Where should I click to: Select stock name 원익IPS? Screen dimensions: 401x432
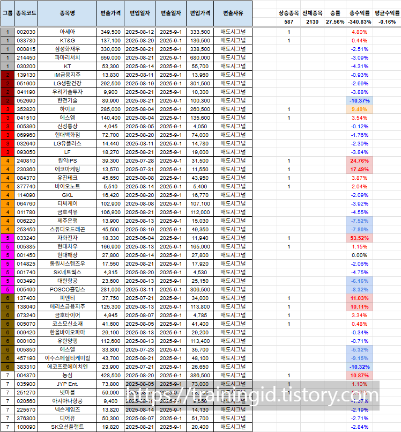[x=67, y=160]
